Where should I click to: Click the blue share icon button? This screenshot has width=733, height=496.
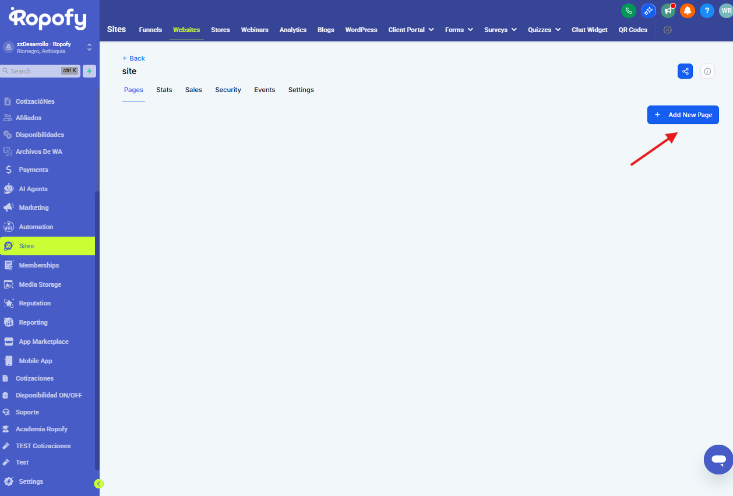pyautogui.click(x=685, y=71)
